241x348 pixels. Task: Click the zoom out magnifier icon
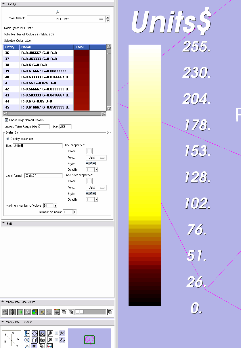50,340
